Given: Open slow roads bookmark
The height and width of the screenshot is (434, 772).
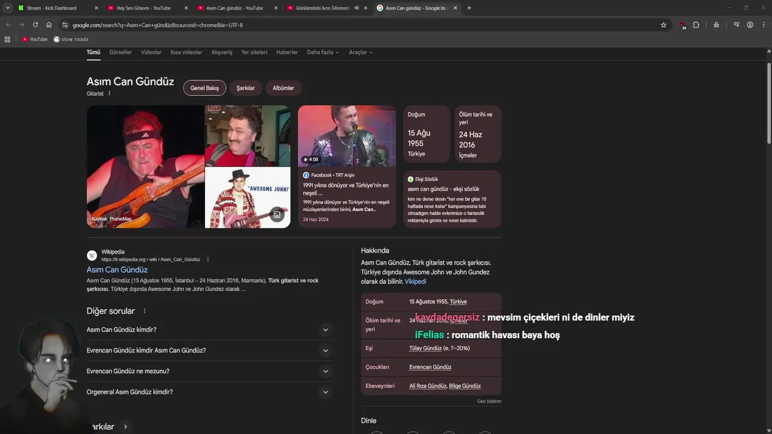Looking at the screenshot, I should tap(71, 39).
